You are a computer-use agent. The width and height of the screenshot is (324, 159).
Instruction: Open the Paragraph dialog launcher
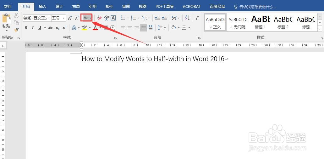199,38
